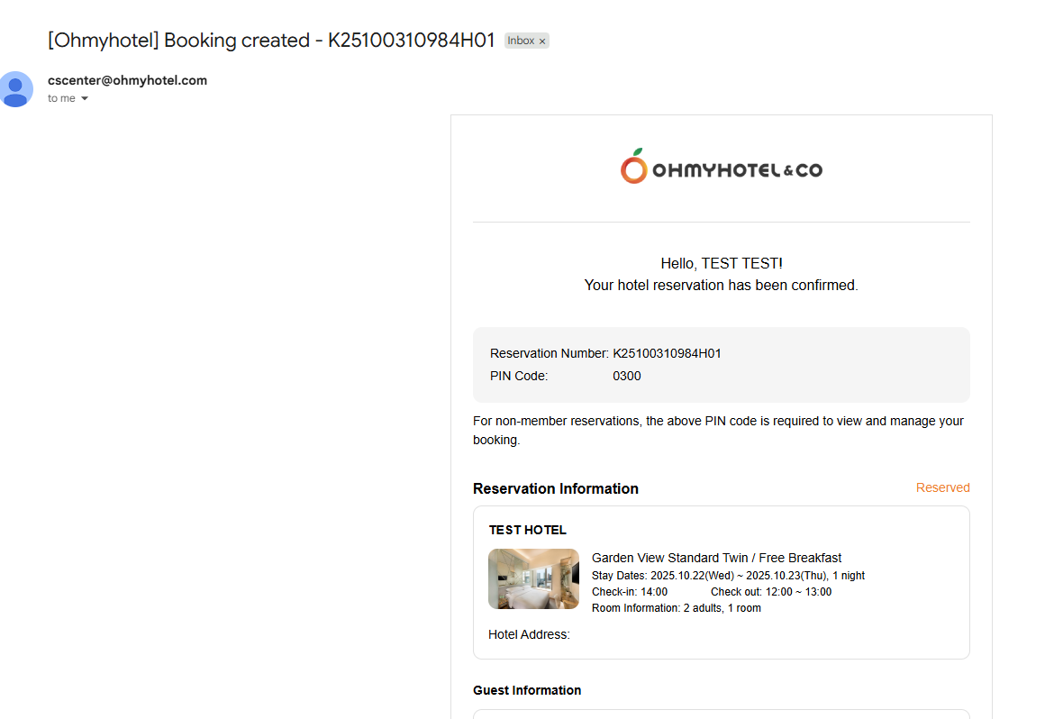This screenshot has height=719, width=1054.
Task: Click the orange Reserved status label
Action: coord(942,487)
